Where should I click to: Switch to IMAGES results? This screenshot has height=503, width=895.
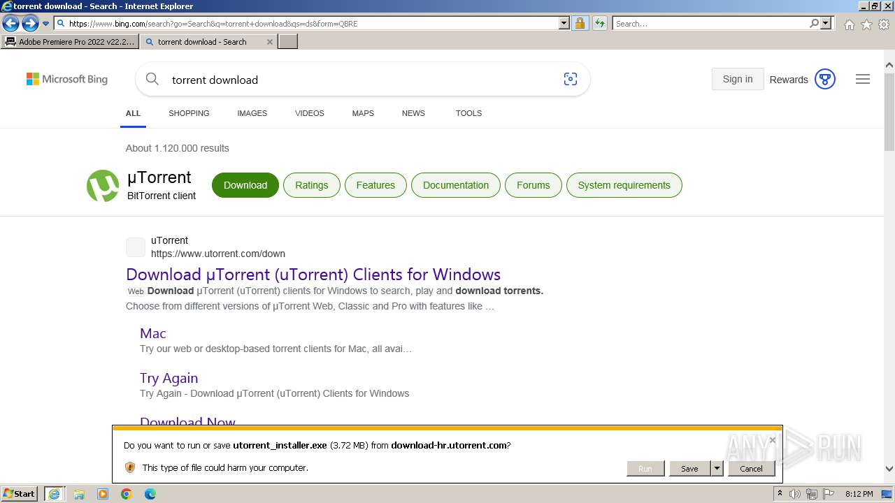click(252, 113)
